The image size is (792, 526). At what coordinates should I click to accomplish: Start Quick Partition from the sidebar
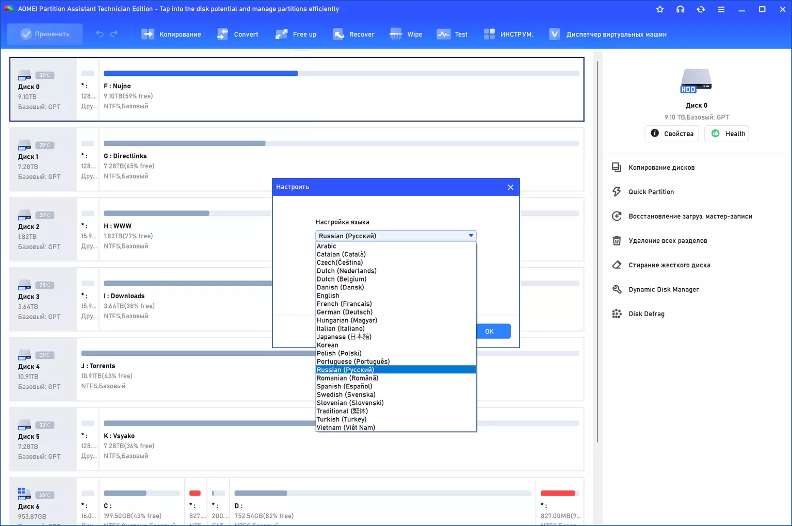(651, 192)
